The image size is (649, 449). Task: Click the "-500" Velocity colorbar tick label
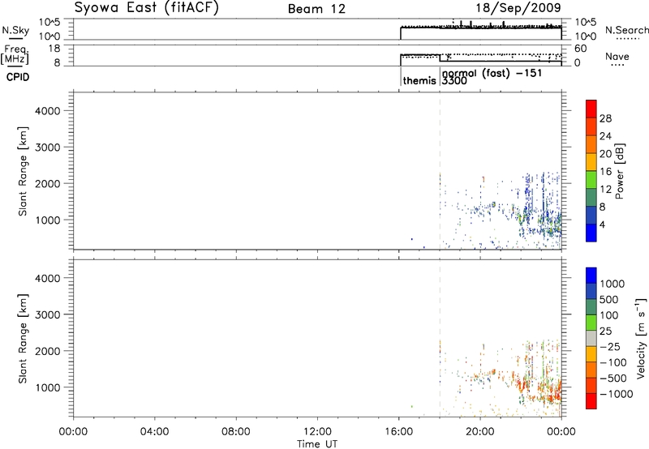612,378
